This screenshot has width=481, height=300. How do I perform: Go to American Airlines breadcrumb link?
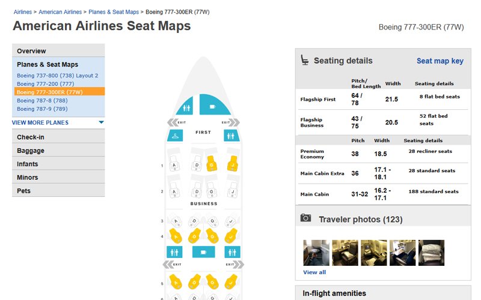(x=60, y=11)
